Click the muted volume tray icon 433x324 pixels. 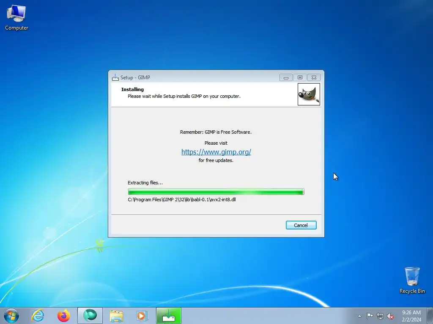(390, 316)
